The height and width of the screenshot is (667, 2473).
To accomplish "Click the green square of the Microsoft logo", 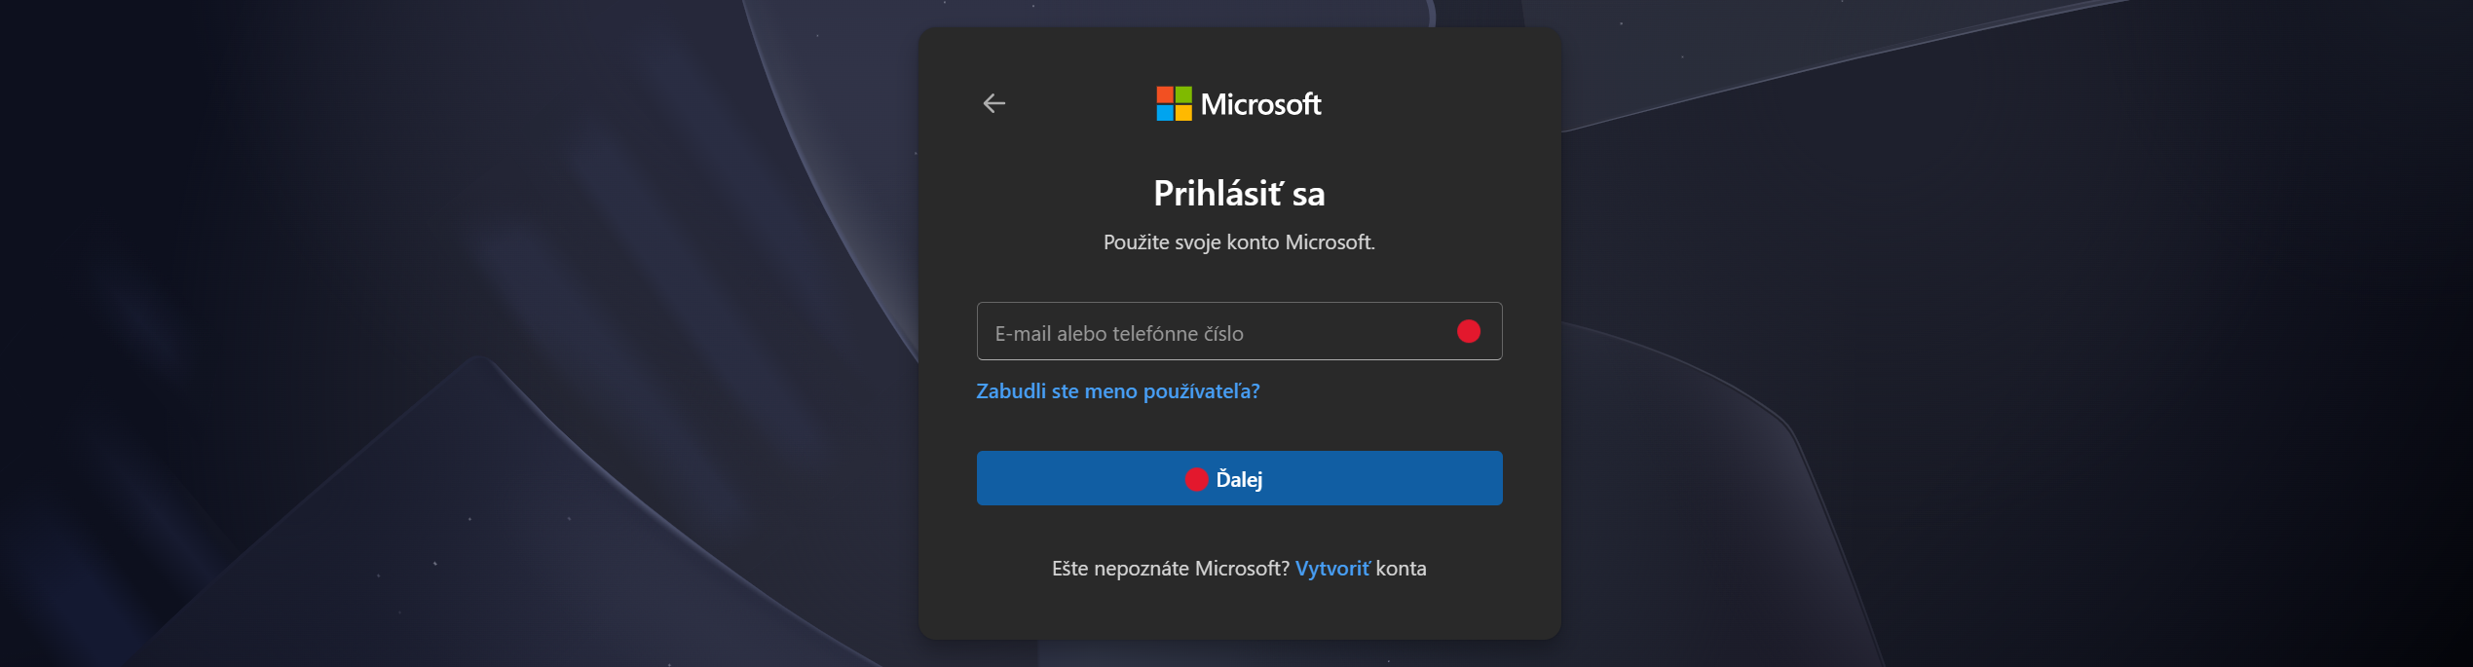I will tap(1183, 94).
